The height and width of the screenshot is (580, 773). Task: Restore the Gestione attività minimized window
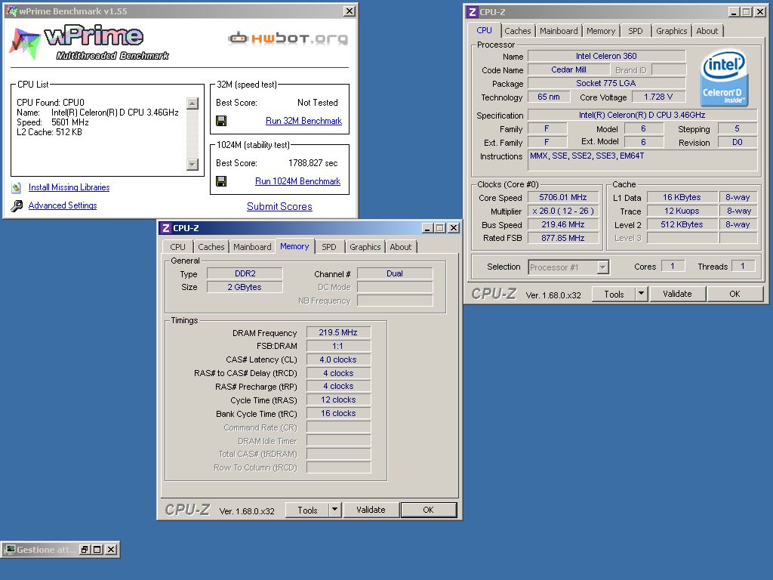(x=85, y=550)
